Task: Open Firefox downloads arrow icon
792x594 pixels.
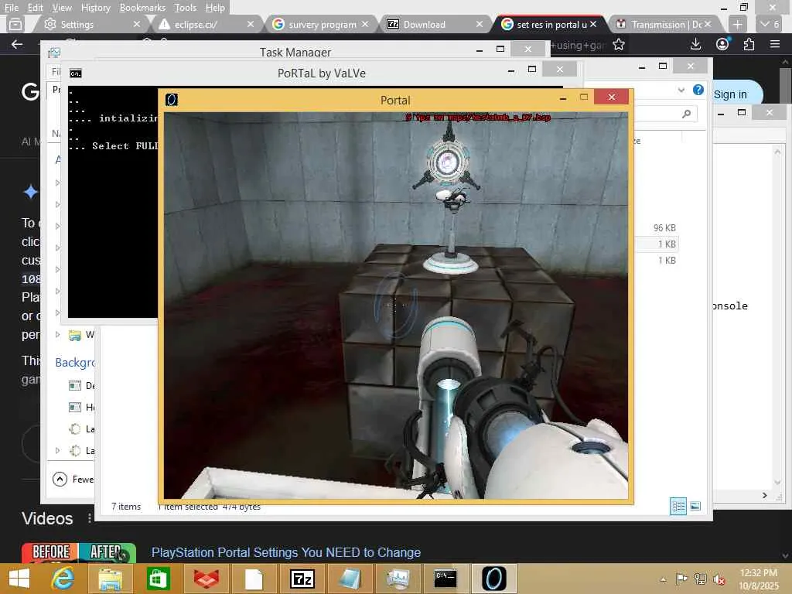Action: [x=695, y=44]
